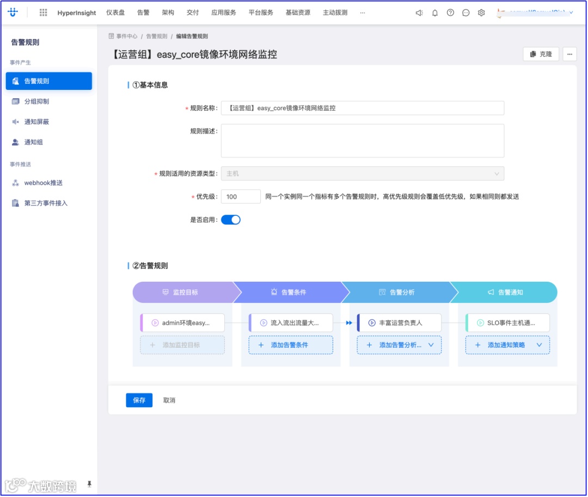
Task: Go to 告警规则 breadcrumb link
Action: pos(157,37)
